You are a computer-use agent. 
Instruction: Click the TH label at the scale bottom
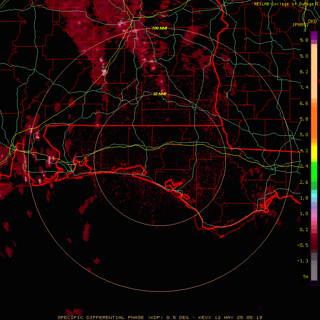click(305, 277)
